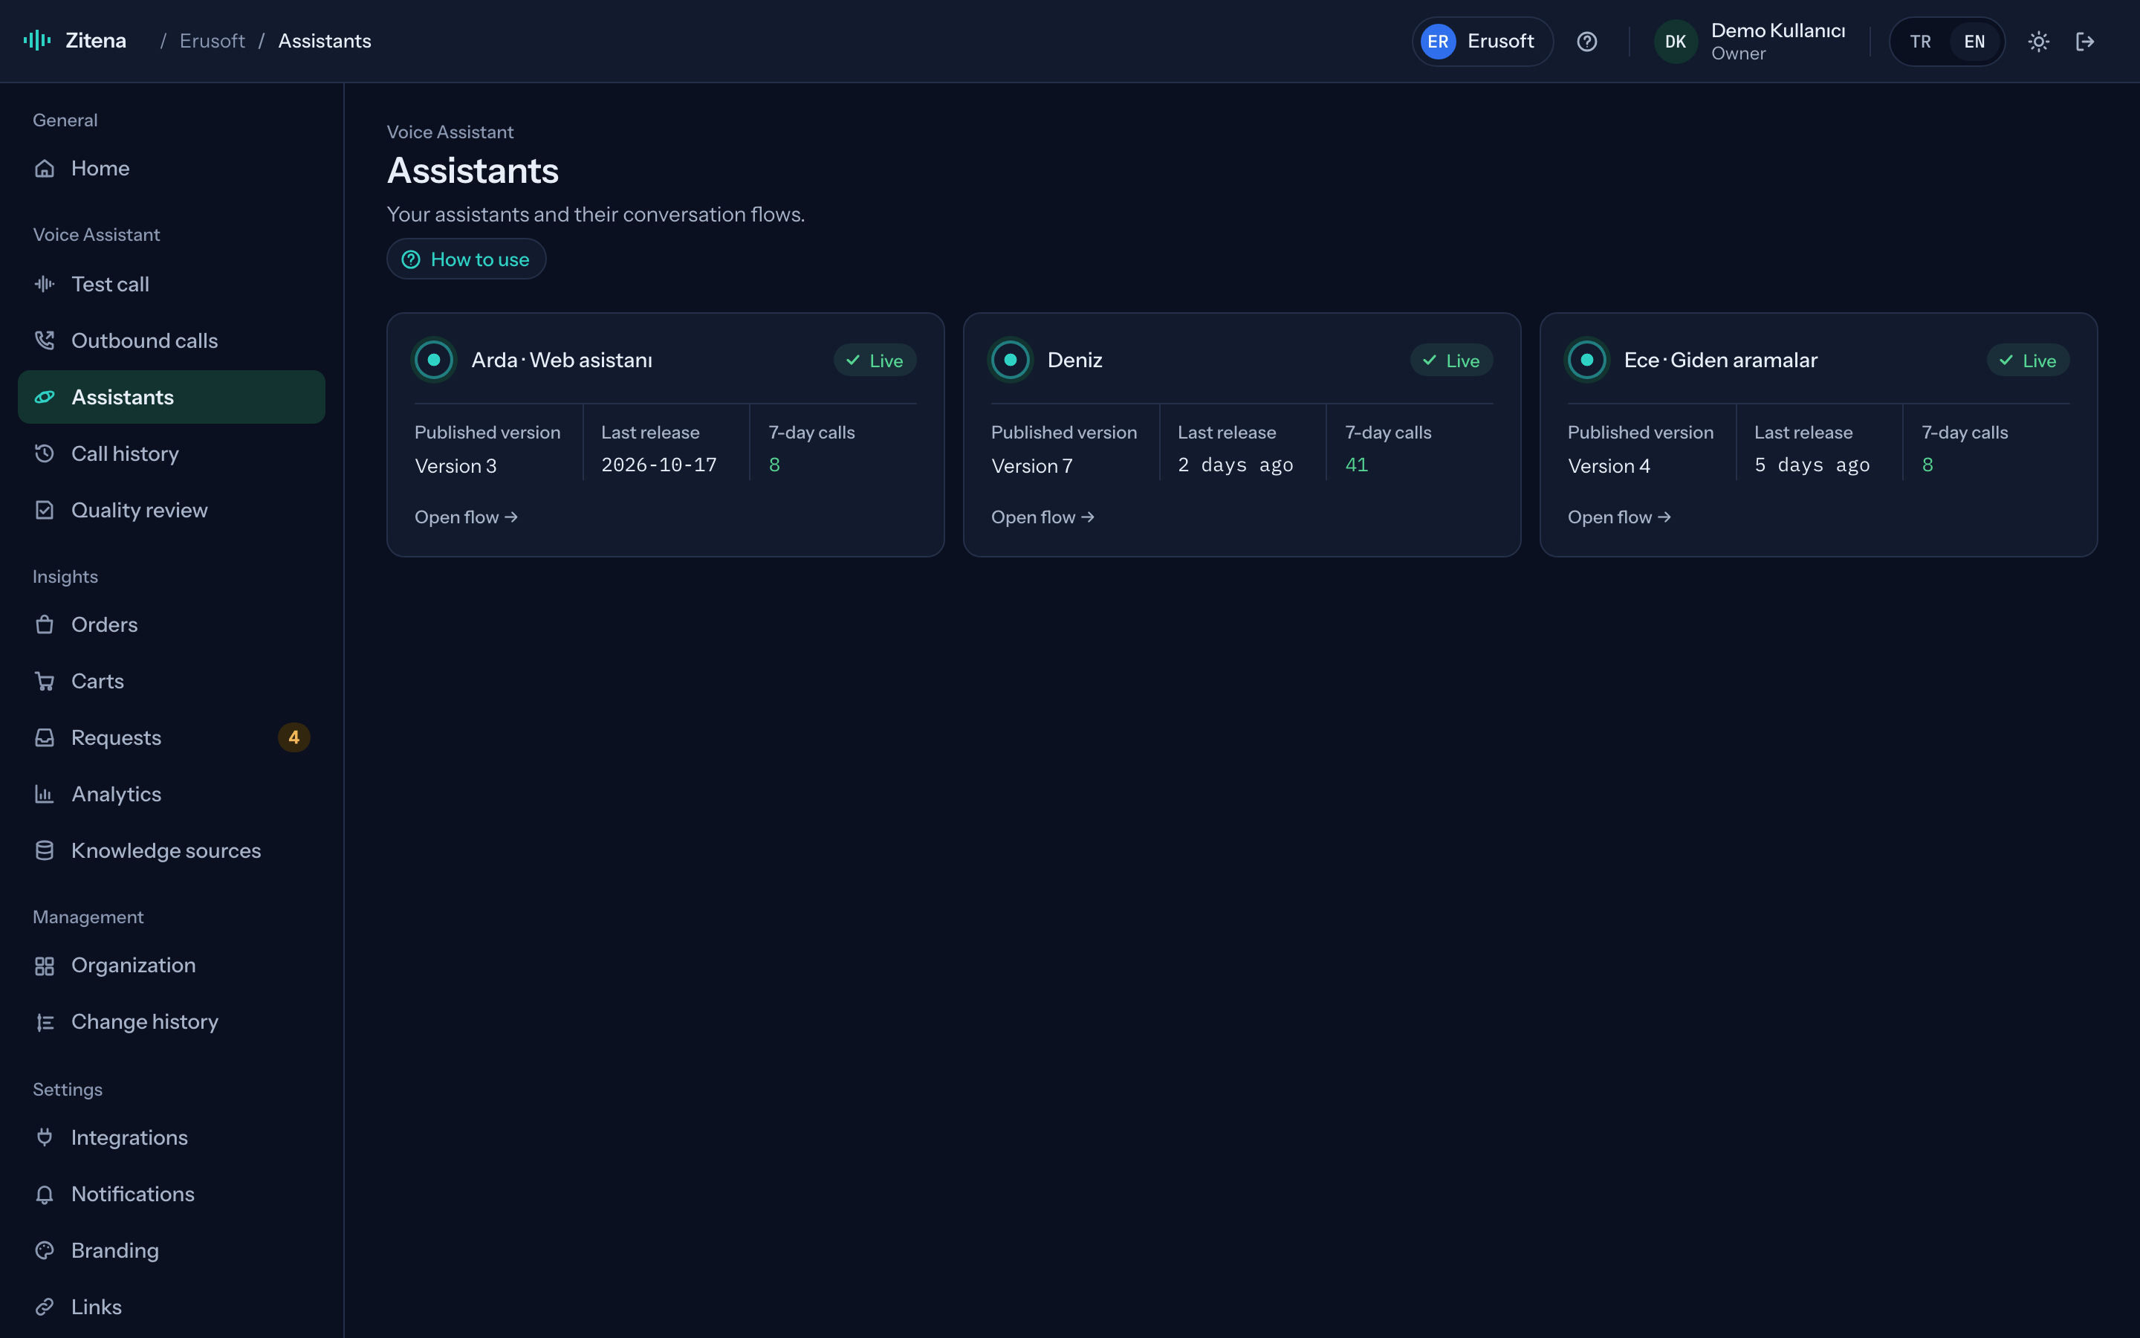2140x1338 pixels.
Task: Open Call history page
Action: tap(172, 454)
